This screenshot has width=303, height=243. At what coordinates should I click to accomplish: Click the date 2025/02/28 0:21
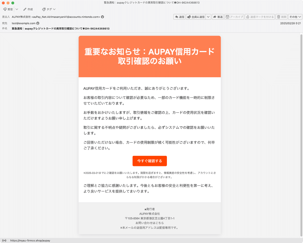point(291,23)
